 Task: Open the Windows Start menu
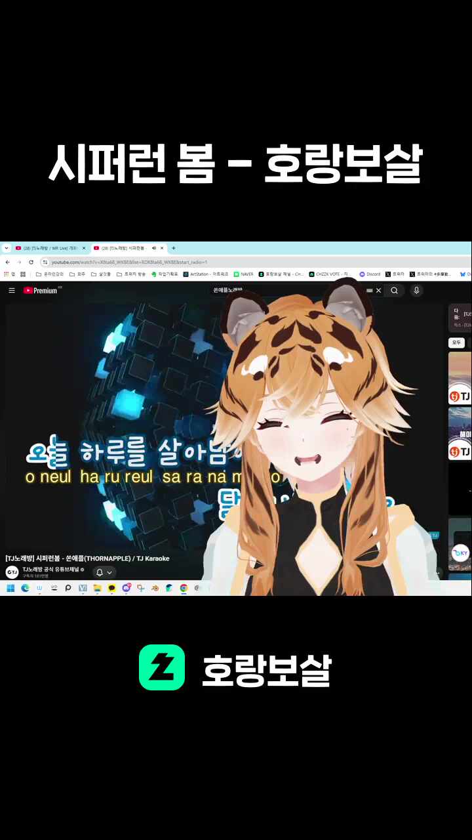click(x=10, y=588)
